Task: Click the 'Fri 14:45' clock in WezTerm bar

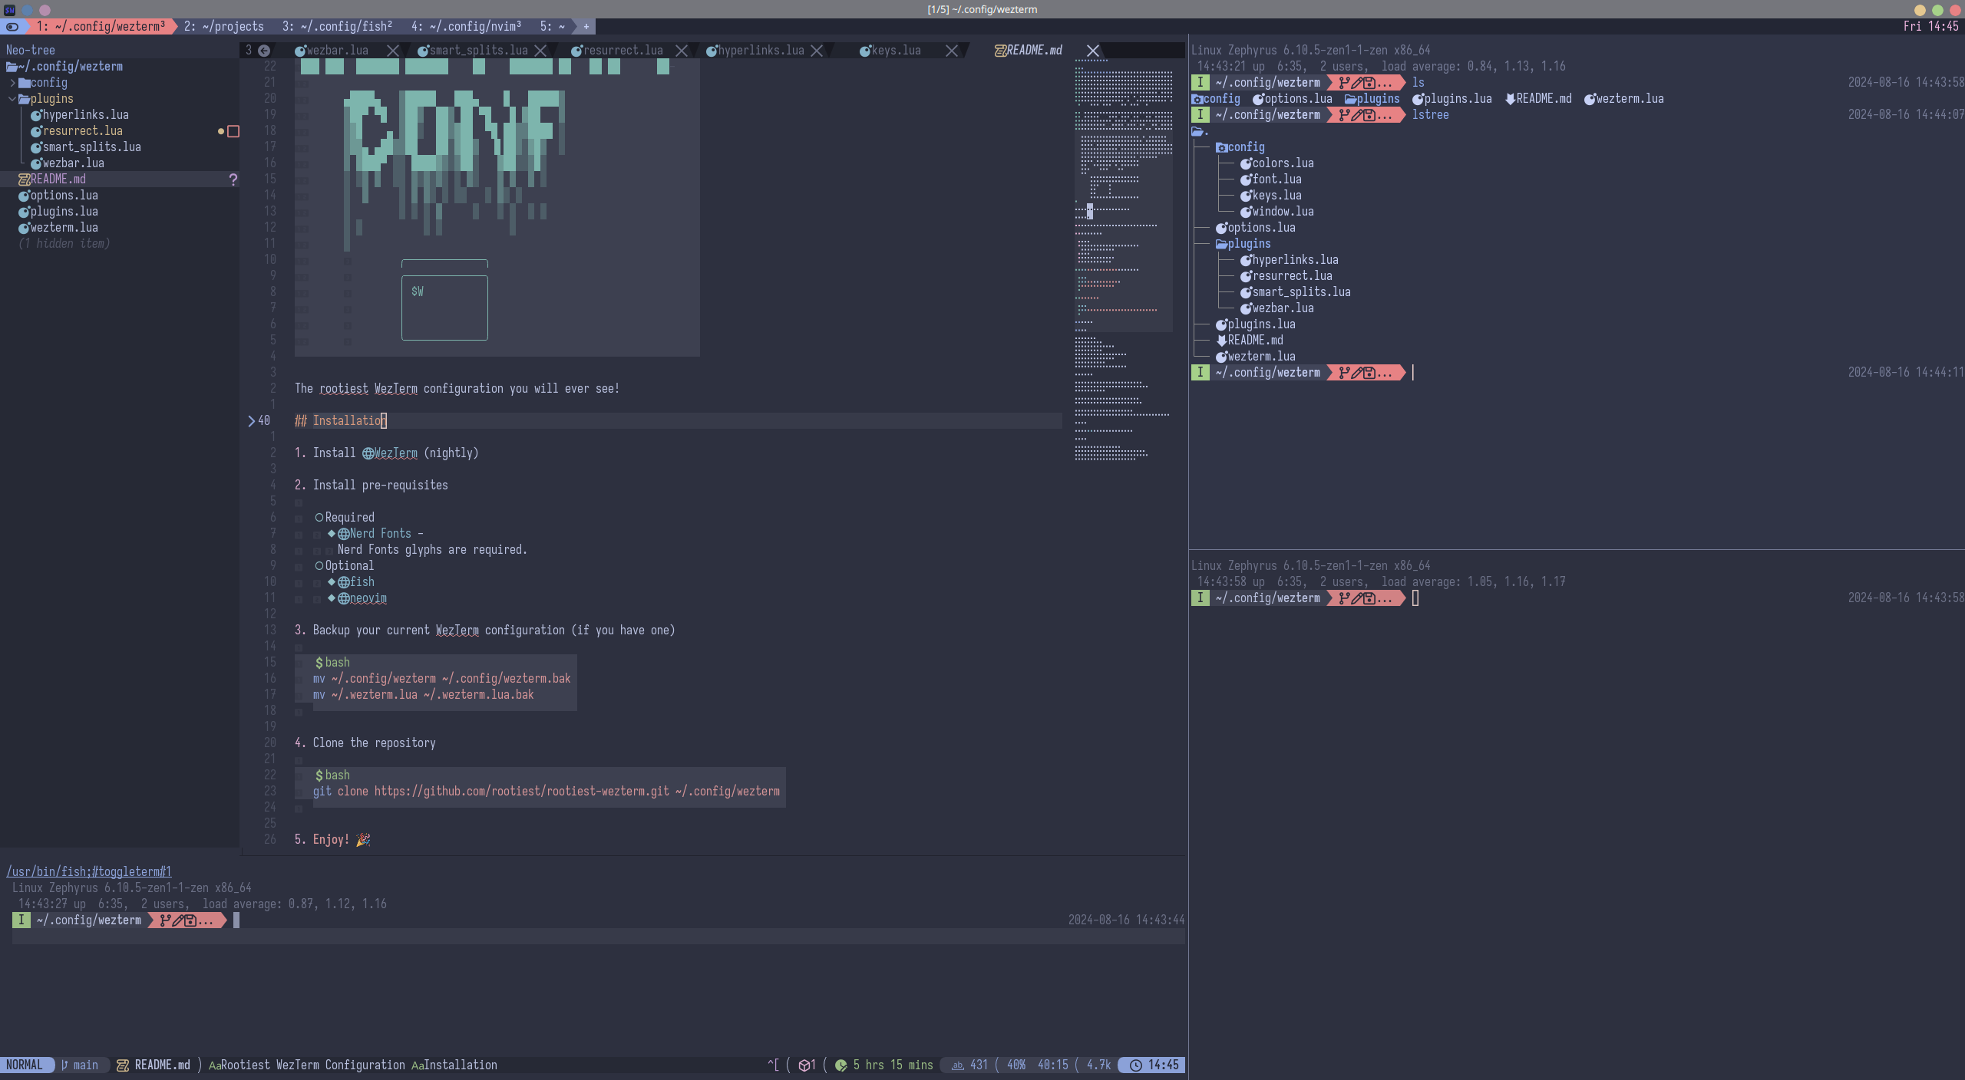Action: point(1931,27)
